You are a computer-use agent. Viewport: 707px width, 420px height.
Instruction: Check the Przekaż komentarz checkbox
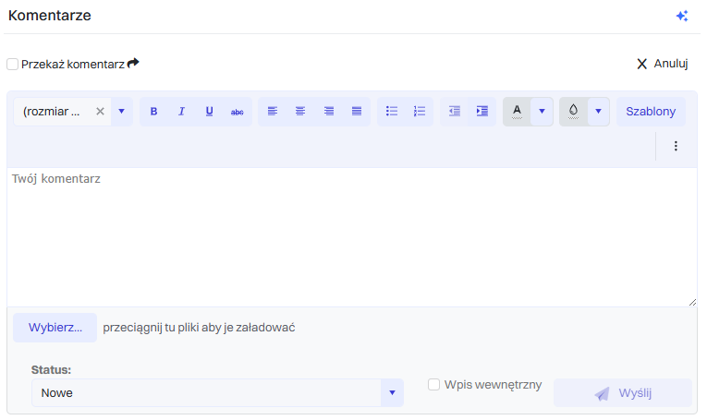coord(13,64)
